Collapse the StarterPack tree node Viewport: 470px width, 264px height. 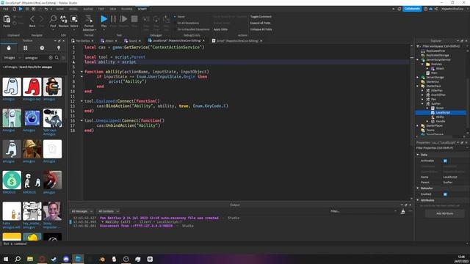[418, 86]
